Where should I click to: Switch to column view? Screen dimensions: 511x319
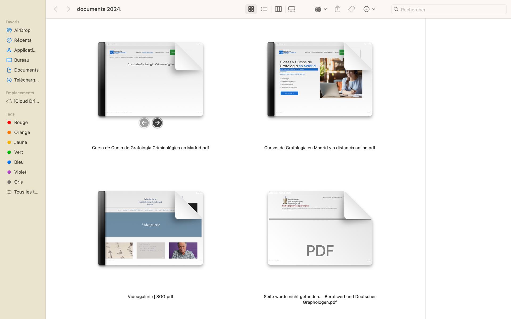(x=278, y=9)
